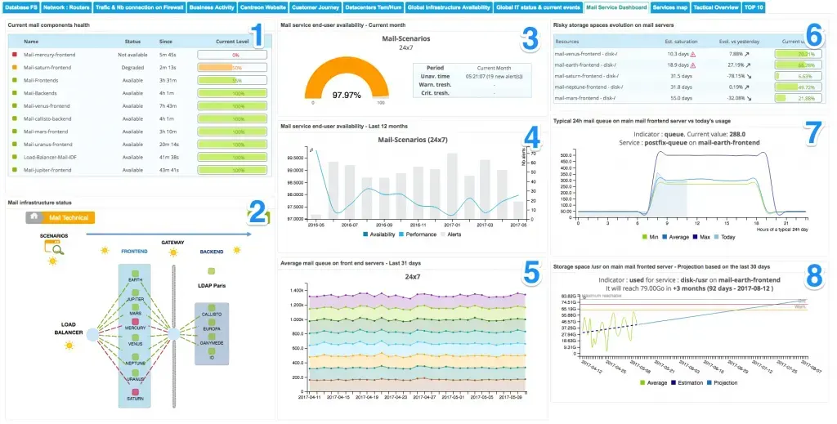Select the EUROPA backend node square

(212, 322)
